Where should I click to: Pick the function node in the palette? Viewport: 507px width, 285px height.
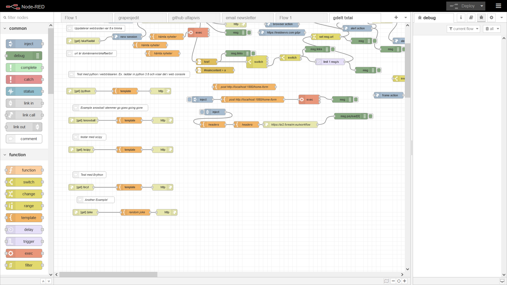tap(24, 170)
